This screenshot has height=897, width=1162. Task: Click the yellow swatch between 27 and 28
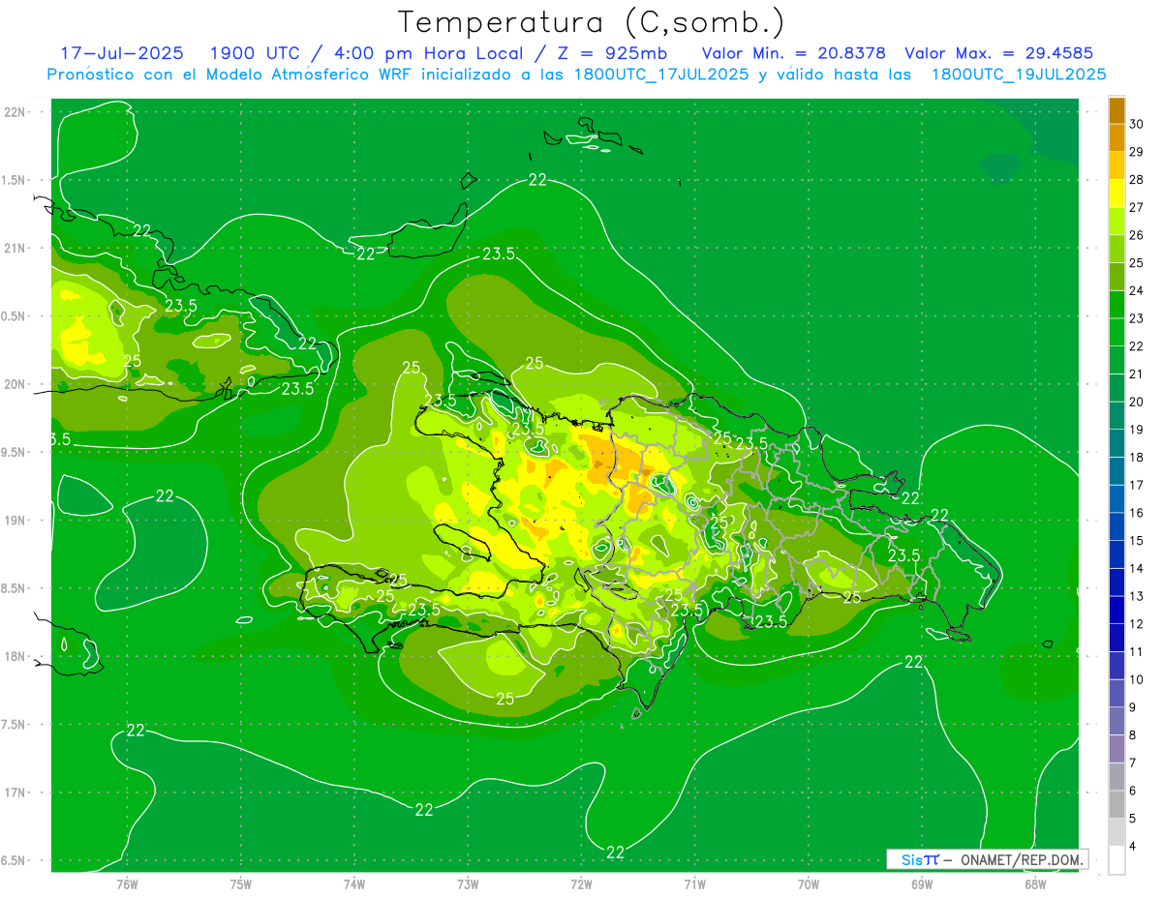[x=1116, y=194]
